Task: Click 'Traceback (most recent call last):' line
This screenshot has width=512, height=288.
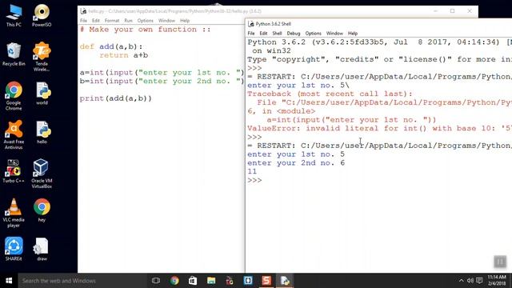Action: click(330, 94)
